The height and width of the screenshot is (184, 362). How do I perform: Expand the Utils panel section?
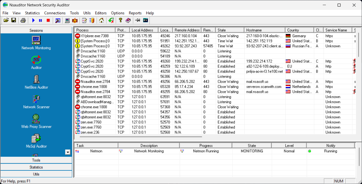pos(36,174)
